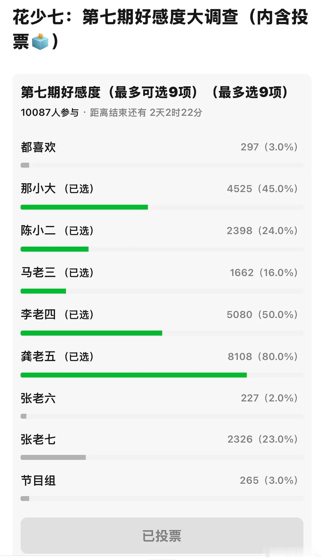Viewport: 321px width, 560px height.
Task: Click the 张老七 gray progress bar
Action: click(x=53, y=457)
